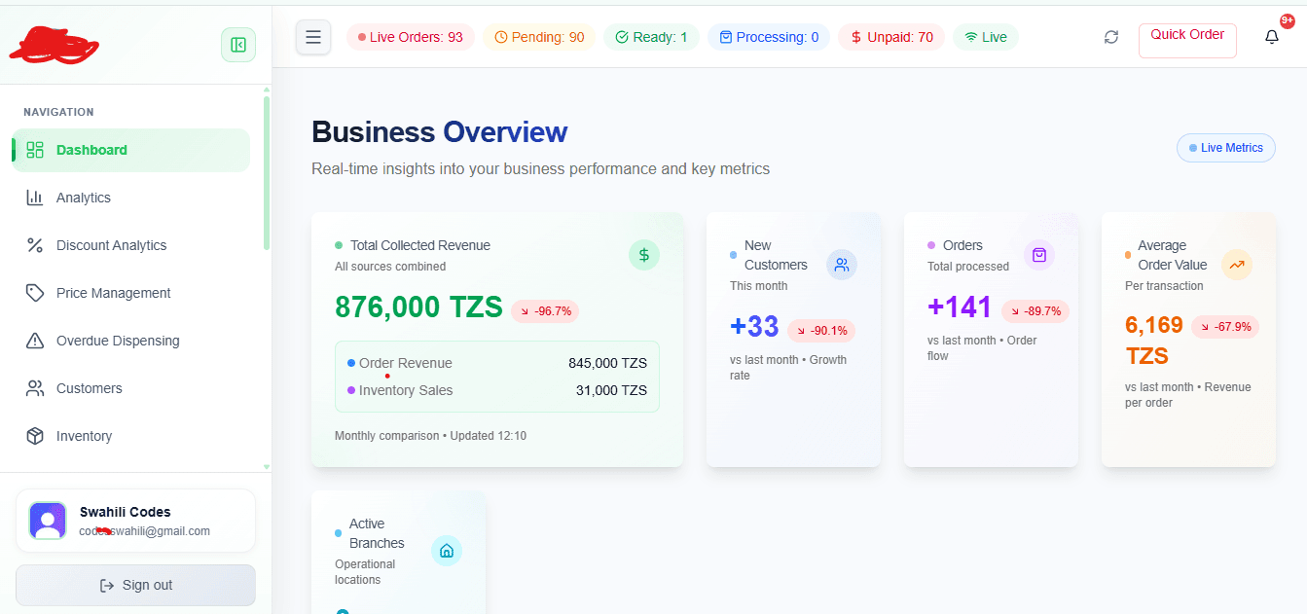Click the Swahili Codes avatar
This screenshot has height=614, width=1307.
coord(48,521)
